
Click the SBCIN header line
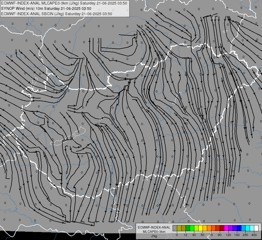click(x=56, y=14)
